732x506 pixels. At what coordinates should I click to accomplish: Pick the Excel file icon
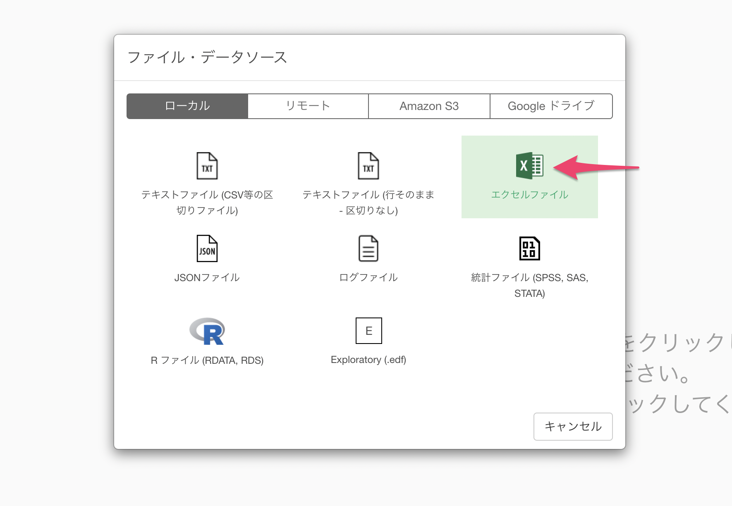[529, 166]
